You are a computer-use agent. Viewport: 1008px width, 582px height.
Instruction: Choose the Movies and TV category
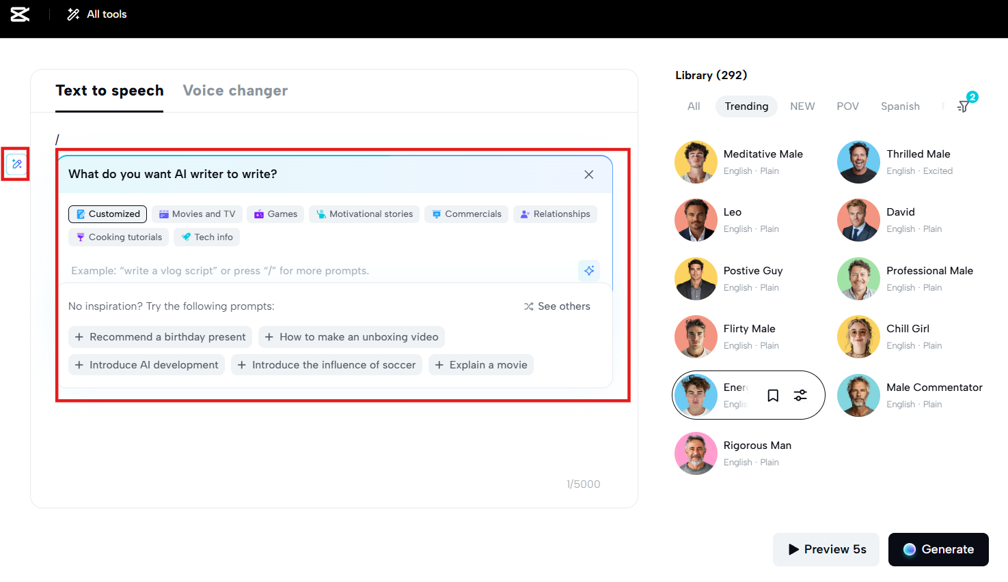[x=197, y=214]
